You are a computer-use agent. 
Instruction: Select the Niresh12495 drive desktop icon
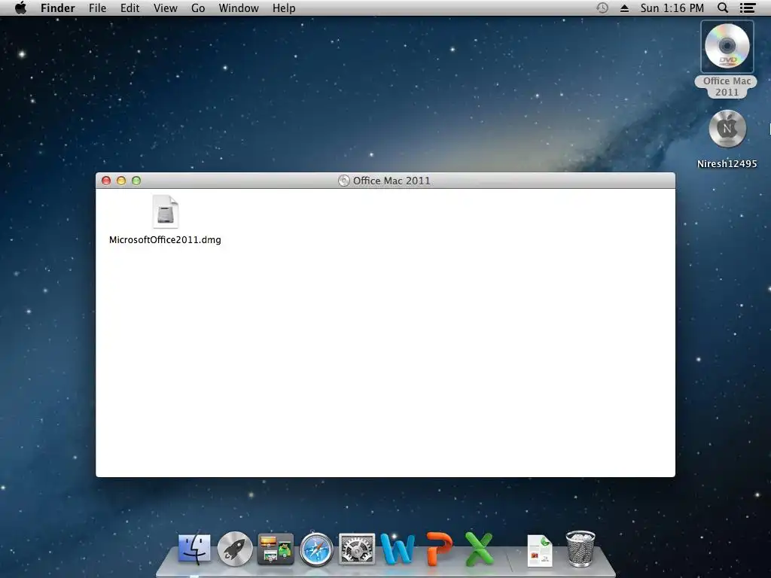click(727, 129)
